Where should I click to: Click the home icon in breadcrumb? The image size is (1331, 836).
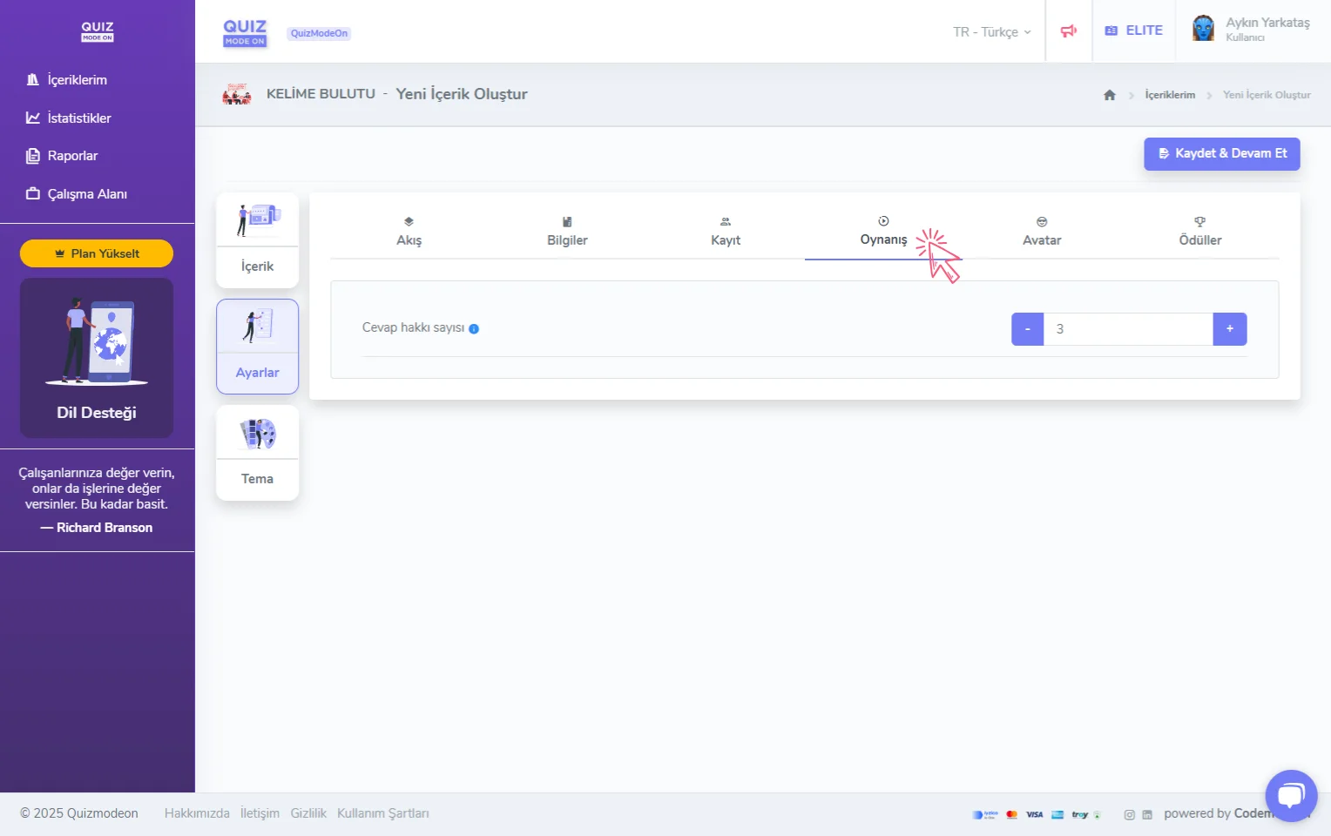1109,95
